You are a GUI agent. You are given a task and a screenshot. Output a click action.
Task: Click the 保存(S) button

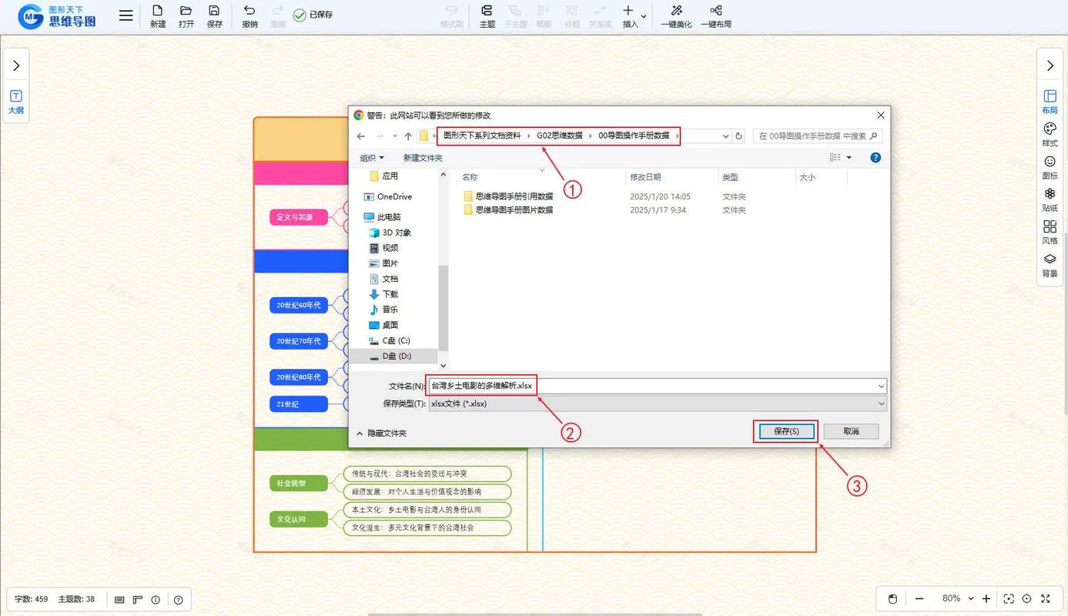[x=785, y=431]
